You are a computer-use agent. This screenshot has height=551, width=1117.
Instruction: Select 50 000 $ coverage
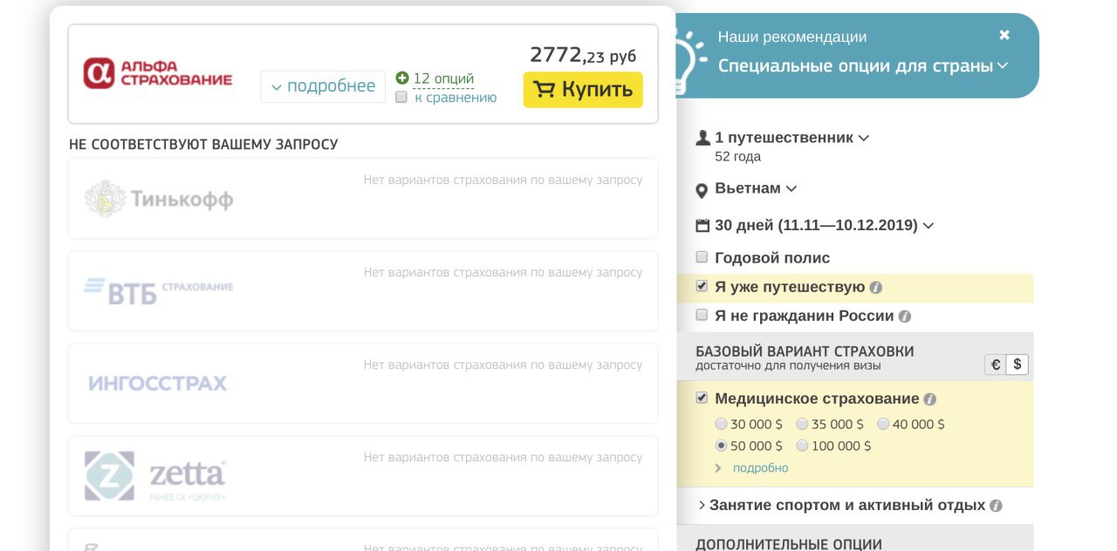tap(721, 446)
